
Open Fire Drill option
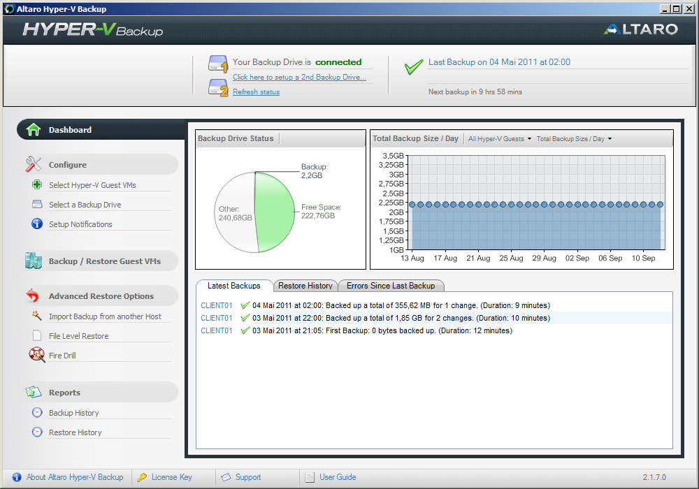coord(62,356)
